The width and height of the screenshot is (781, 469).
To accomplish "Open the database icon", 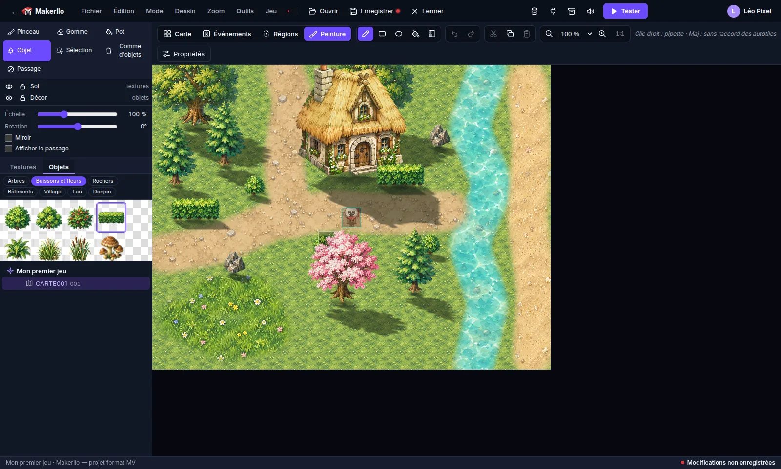I will coord(534,11).
